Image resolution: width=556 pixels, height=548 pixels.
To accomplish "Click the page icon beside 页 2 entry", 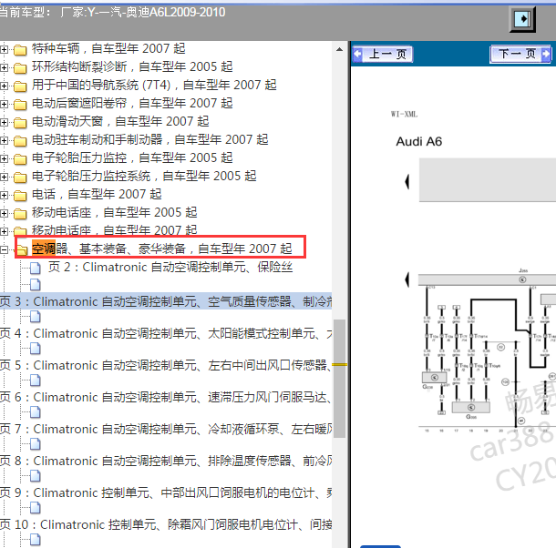I will click(x=36, y=269).
